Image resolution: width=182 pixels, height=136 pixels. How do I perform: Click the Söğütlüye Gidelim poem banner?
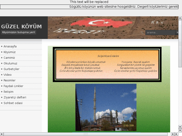coord(107,64)
